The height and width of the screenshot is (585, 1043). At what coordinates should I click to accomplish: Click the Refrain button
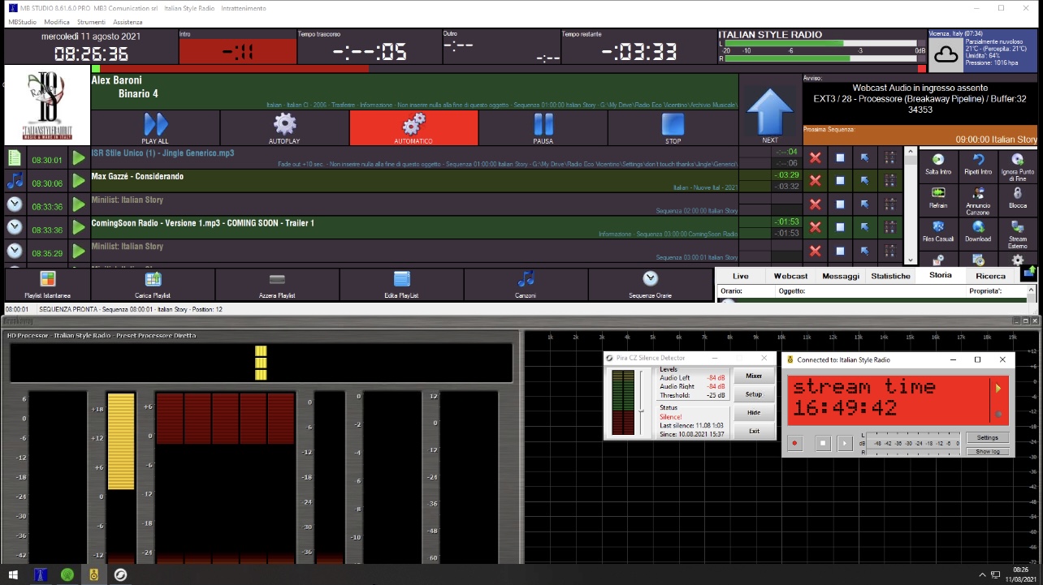[x=938, y=199]
